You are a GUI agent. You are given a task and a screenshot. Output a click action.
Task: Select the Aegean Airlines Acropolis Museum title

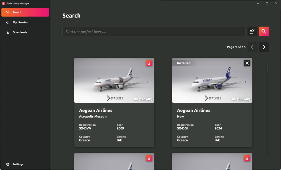(96, 111)
